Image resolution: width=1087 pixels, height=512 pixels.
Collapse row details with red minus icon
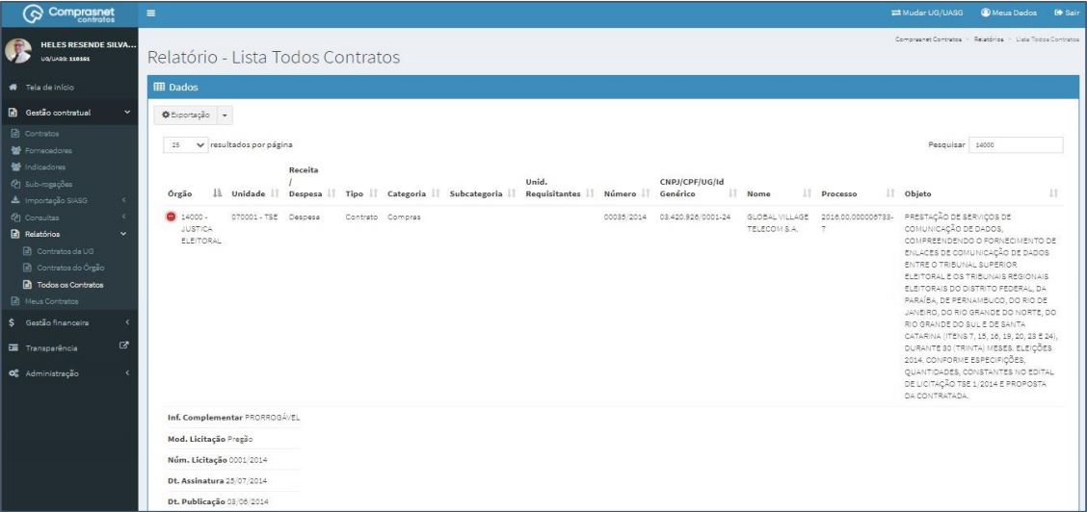point(172,218)
